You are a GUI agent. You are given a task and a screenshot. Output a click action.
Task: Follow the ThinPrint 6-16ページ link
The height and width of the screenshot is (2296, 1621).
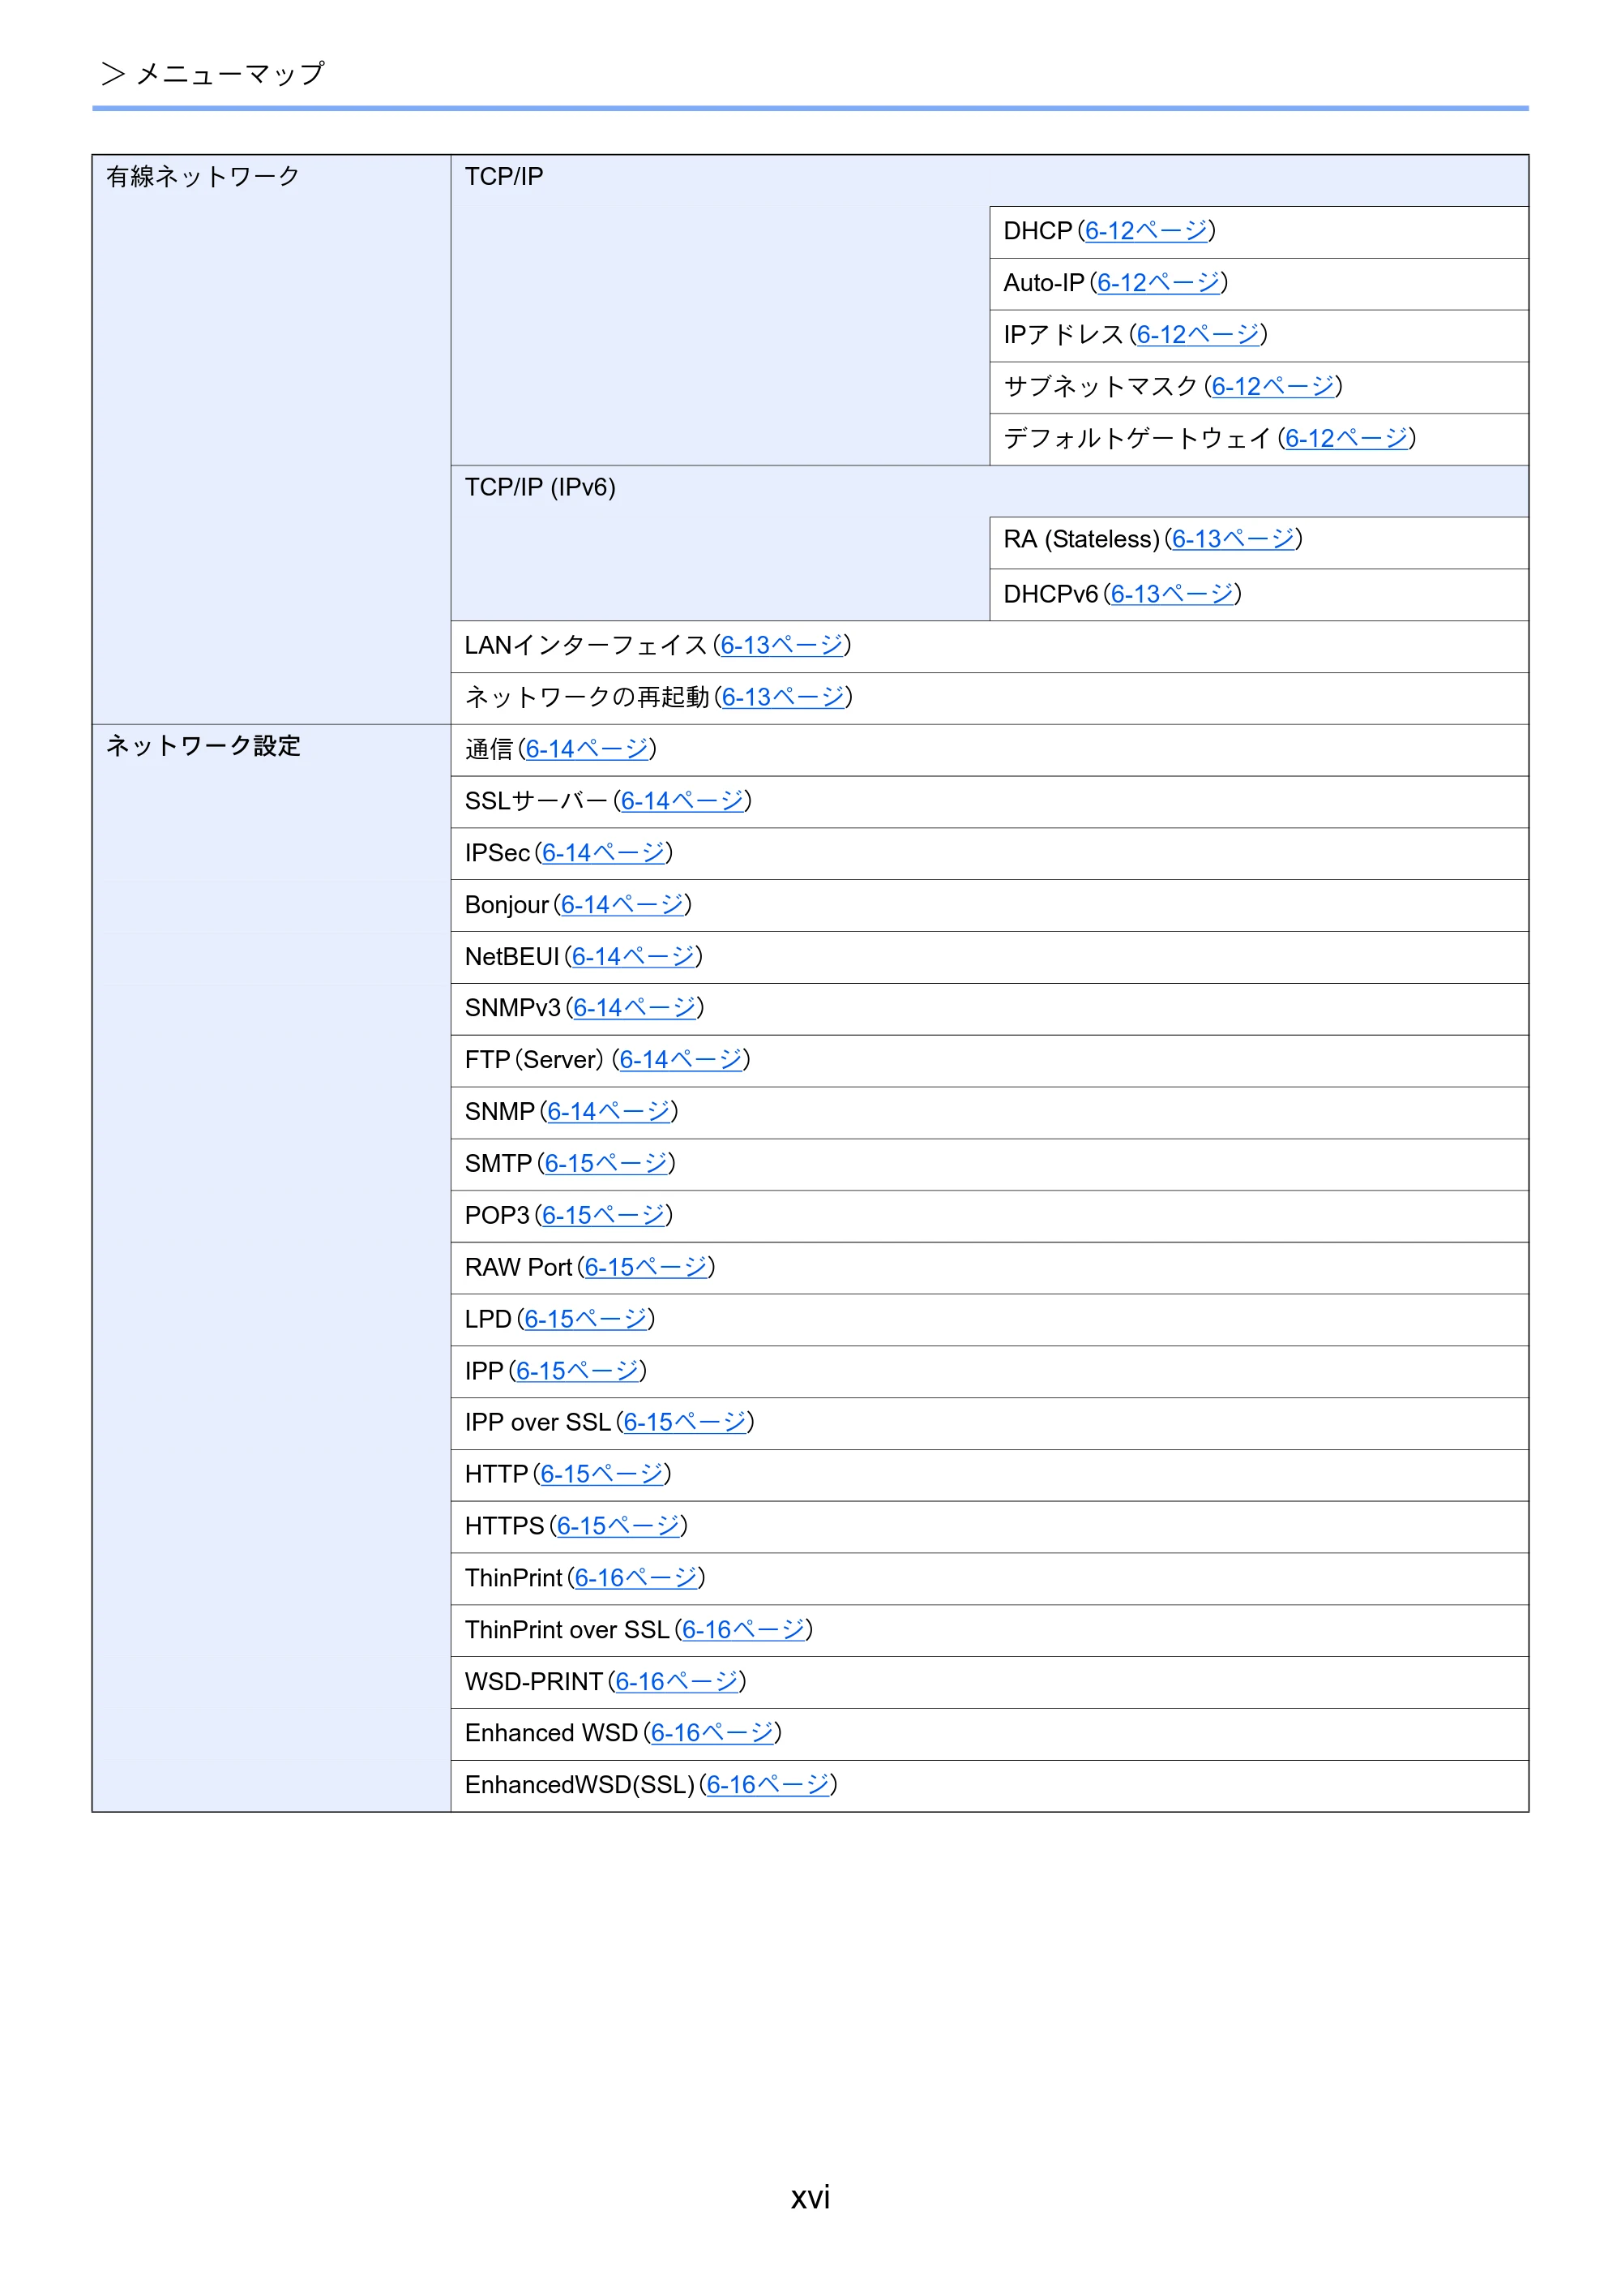[635, 1580]
